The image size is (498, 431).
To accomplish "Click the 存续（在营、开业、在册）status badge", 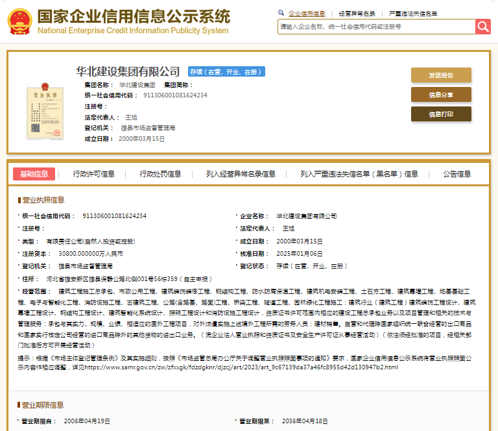I will [226, 72].
